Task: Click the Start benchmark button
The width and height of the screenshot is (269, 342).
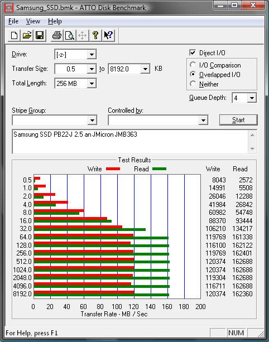Action: [238, 120]
